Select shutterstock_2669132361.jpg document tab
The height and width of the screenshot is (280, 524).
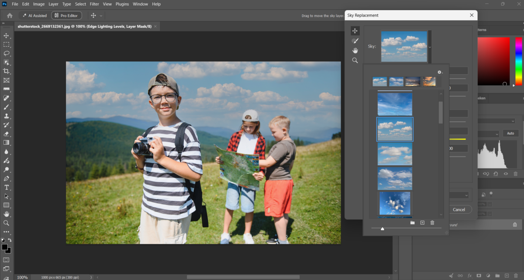[x=84, y=26]
